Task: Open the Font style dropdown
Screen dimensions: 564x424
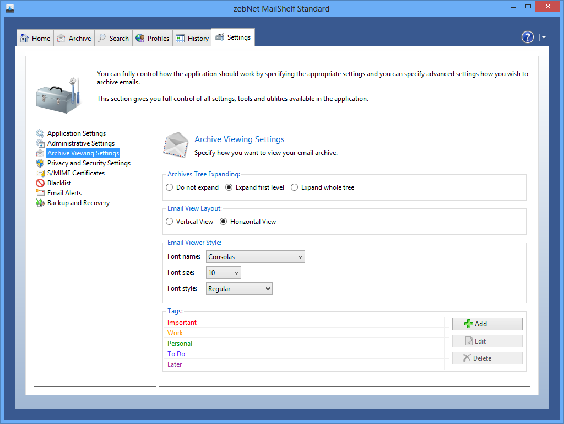Action: (240, 289)
